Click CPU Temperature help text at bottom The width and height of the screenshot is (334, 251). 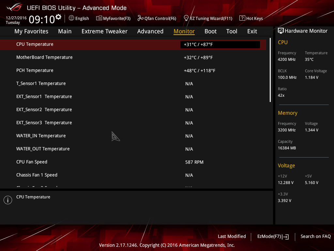coord(33,197)
